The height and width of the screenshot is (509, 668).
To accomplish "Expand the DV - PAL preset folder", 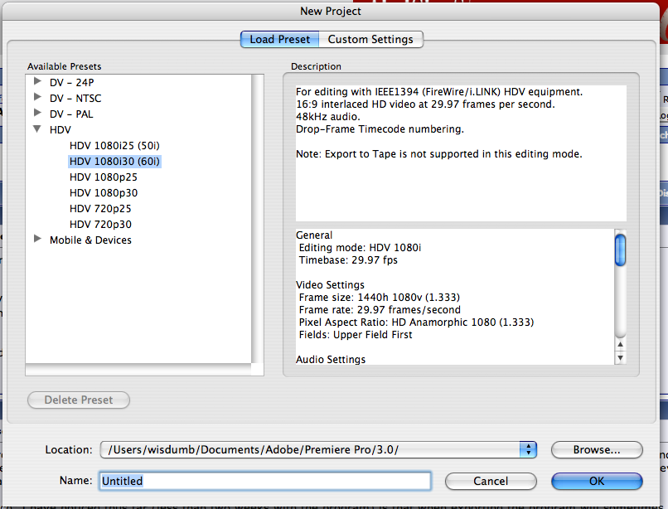I will [37, 114].
